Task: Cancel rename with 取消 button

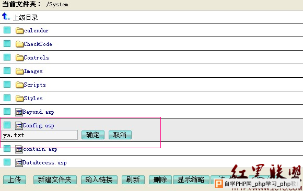Action: [120, 135]
